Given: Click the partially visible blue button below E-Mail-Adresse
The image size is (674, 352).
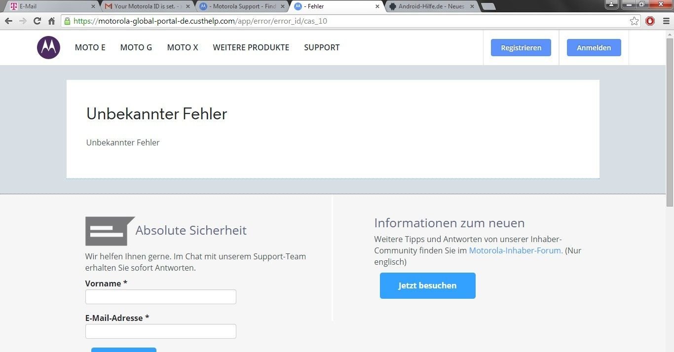Looking at the screenshot, I should coord(124,350).
